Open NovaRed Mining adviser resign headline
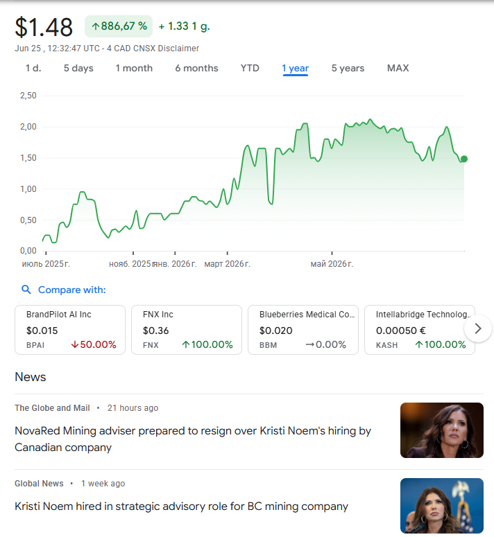Viewport: 494px width, 537px height. 193,439
